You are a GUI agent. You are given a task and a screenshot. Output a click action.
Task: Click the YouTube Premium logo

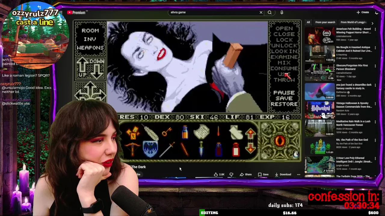pyautogui.click(x=76, y=13)
